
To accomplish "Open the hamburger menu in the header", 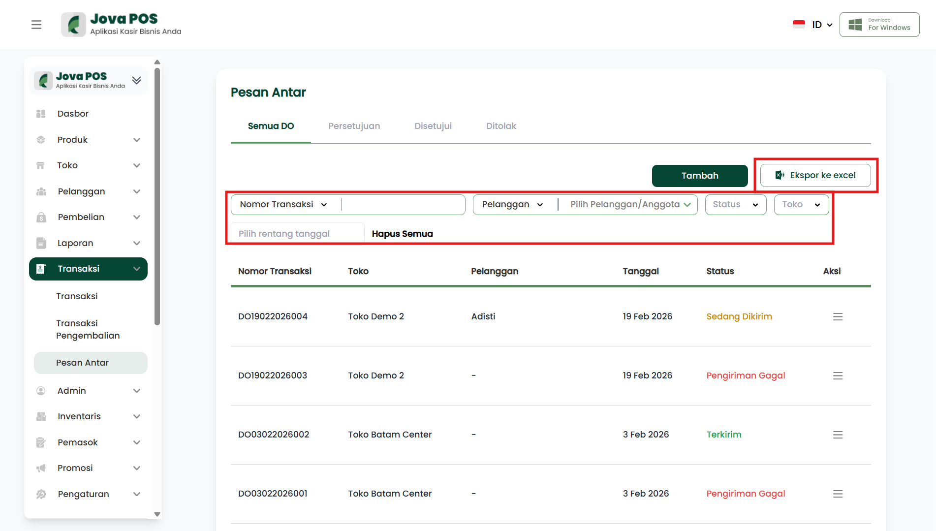I will (x=36, y=25).
